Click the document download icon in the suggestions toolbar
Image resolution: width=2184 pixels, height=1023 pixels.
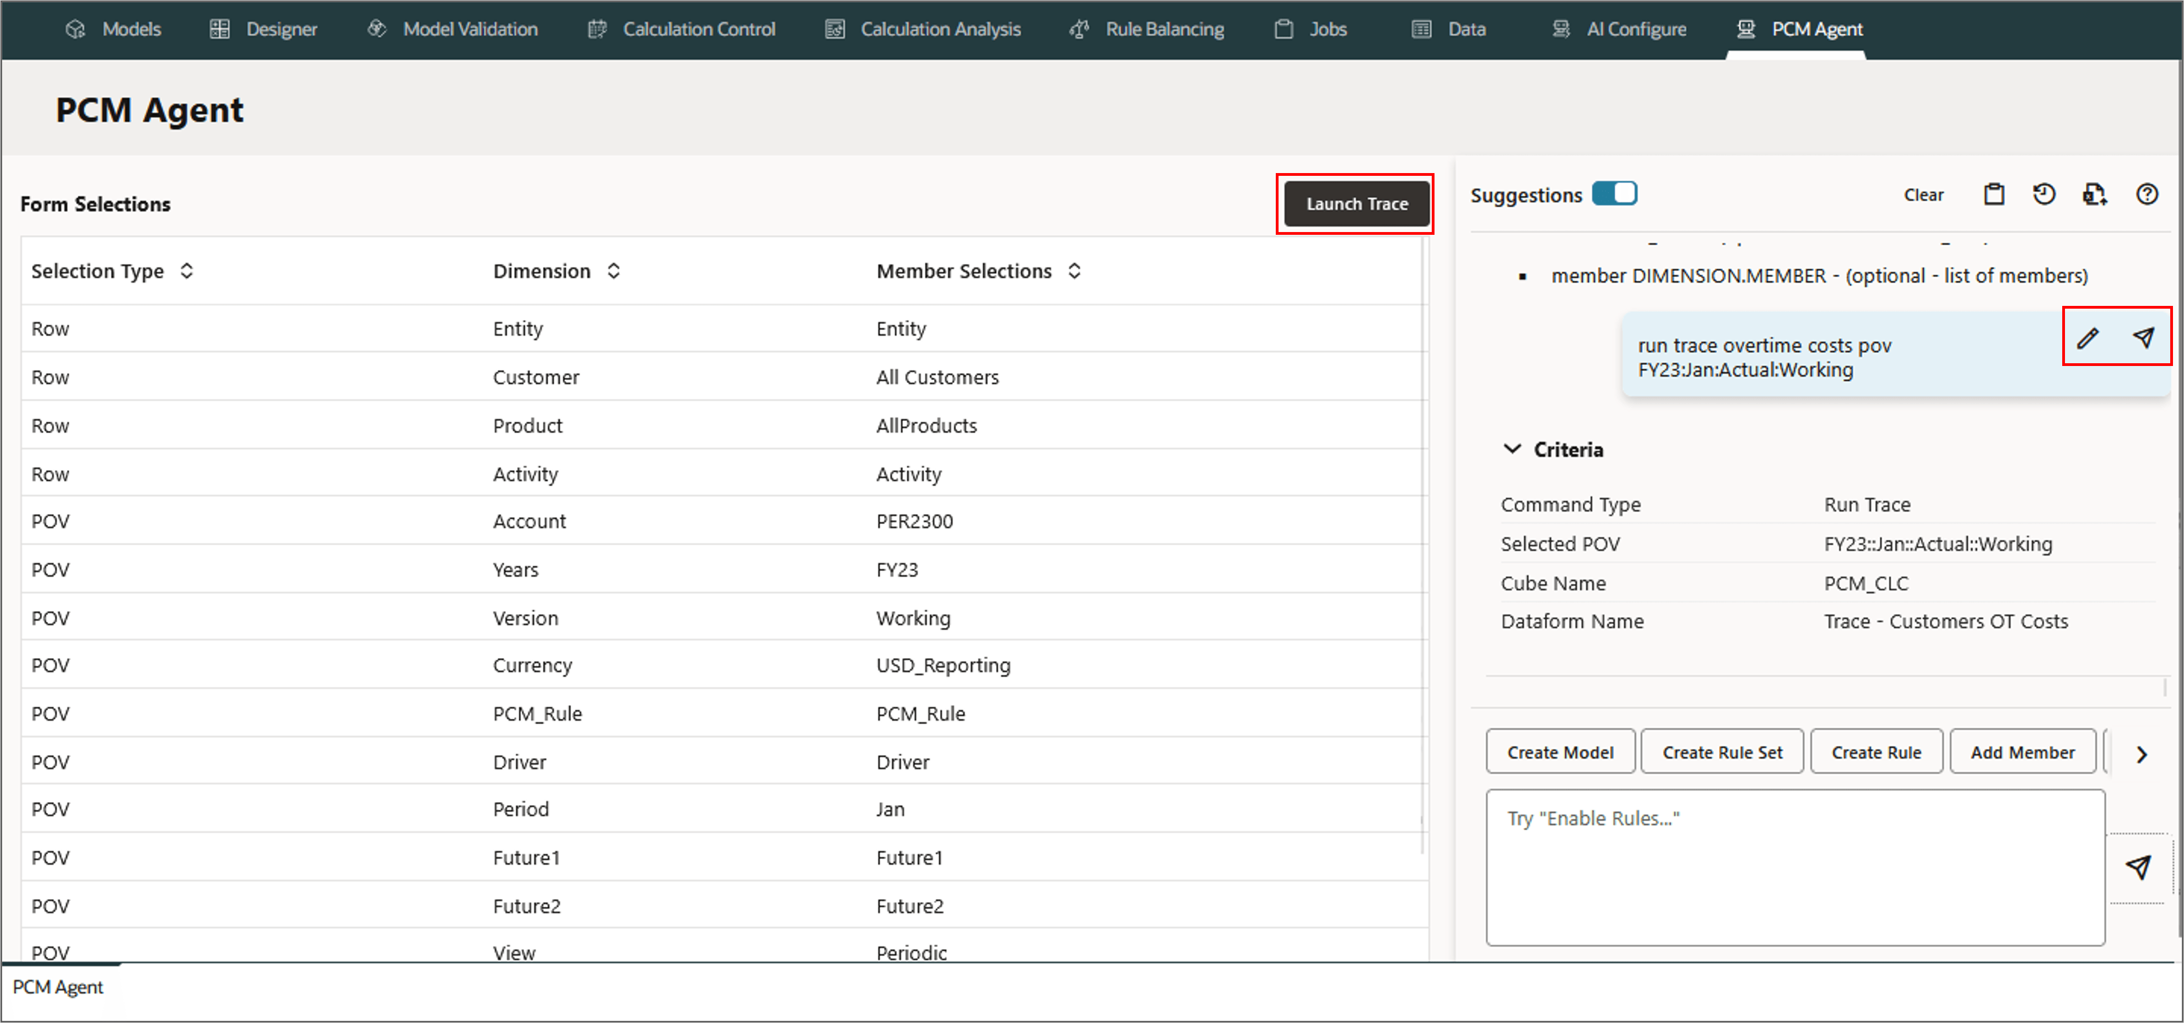click(x=2094, y=194)
